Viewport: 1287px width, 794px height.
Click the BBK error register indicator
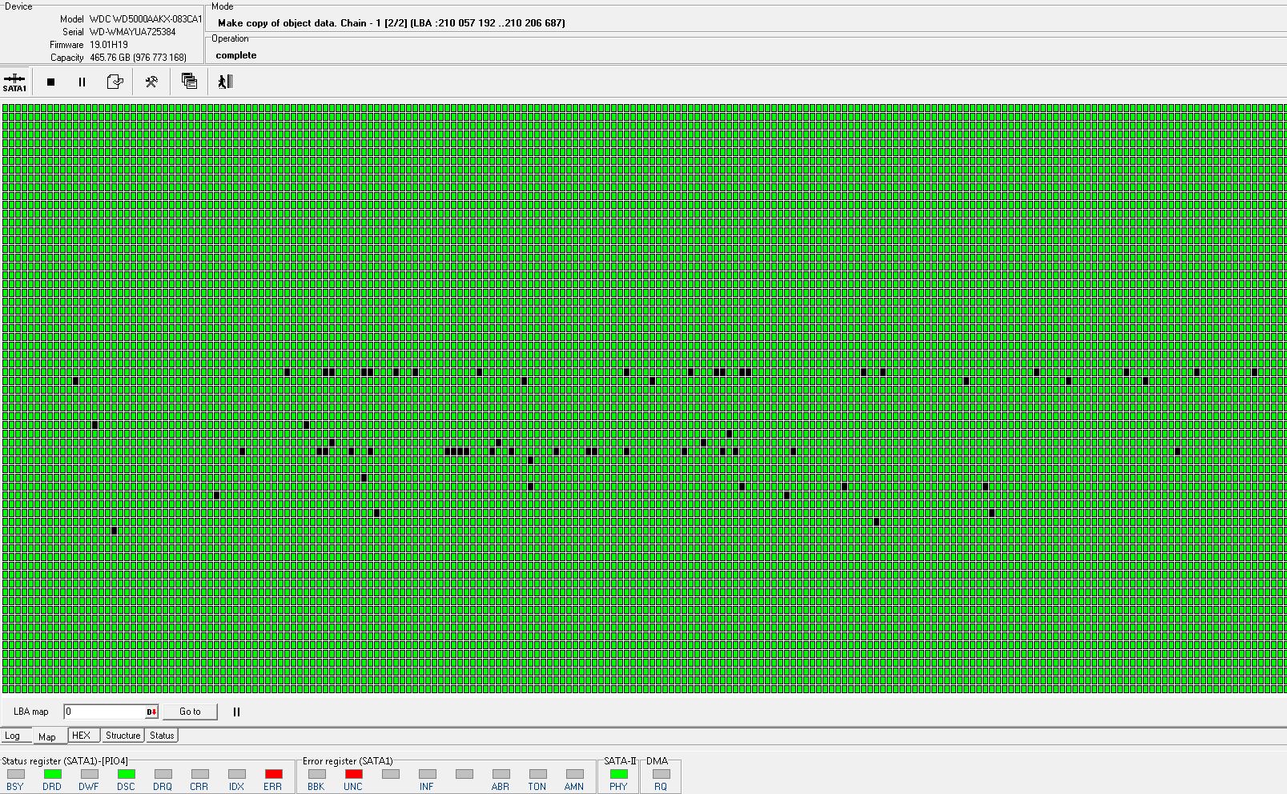317,774
